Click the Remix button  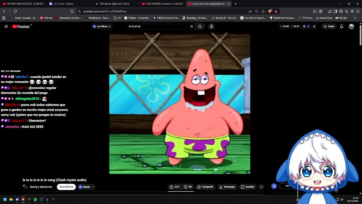click(84, 187)
